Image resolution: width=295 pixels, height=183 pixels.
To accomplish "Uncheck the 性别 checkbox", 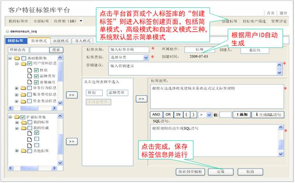I will (x=36, y=70).
